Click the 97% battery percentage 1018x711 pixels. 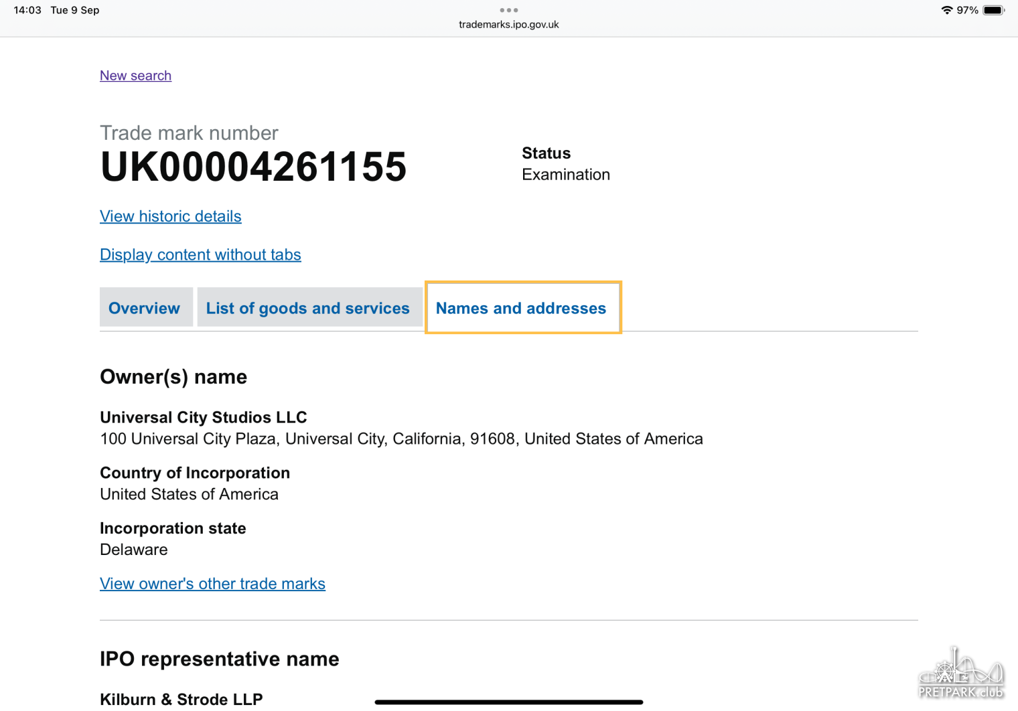[x=967, y=10]
